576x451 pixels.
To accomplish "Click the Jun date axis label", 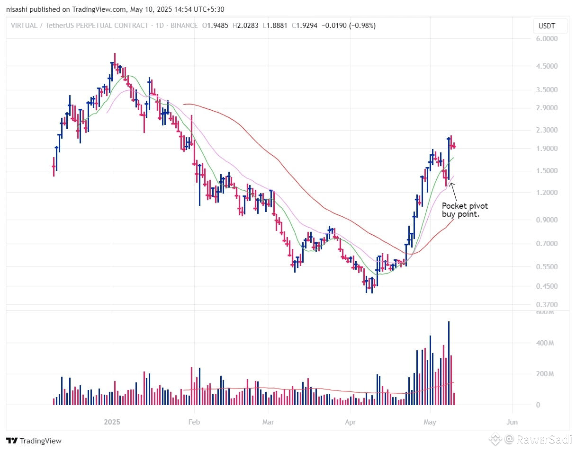I will (512, 422).
